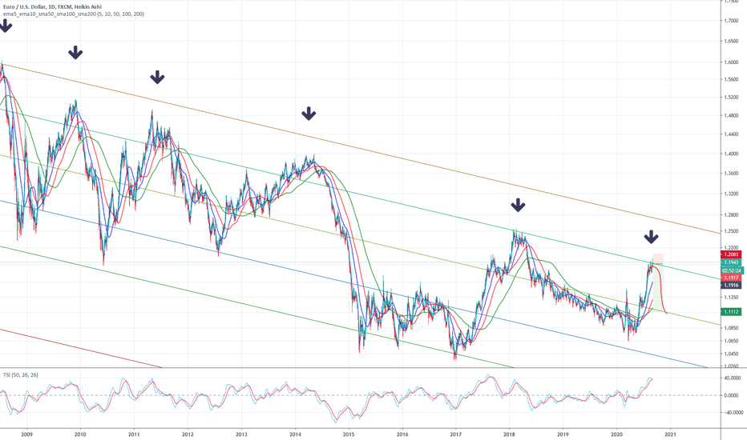Click the 1.5600 price axis value

(x=731, y=79)
